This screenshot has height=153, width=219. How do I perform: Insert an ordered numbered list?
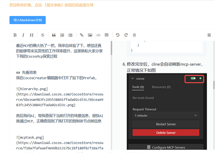tap(62, 35)
